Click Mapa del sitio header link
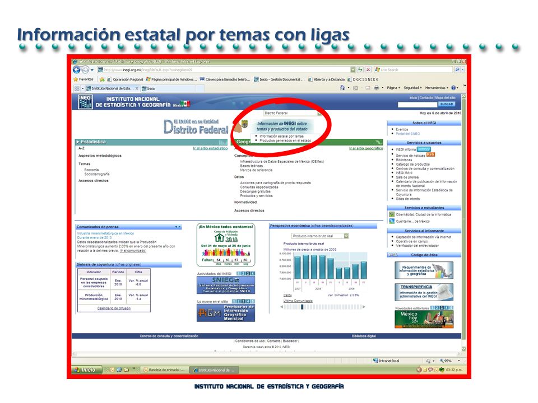Screen dimensions: 538x403 [445, 97]
